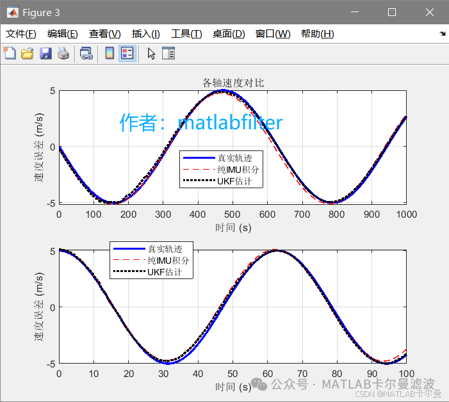Click the MATLAB logo in the title bar
The image size is (449, 402).
[13, 12]
